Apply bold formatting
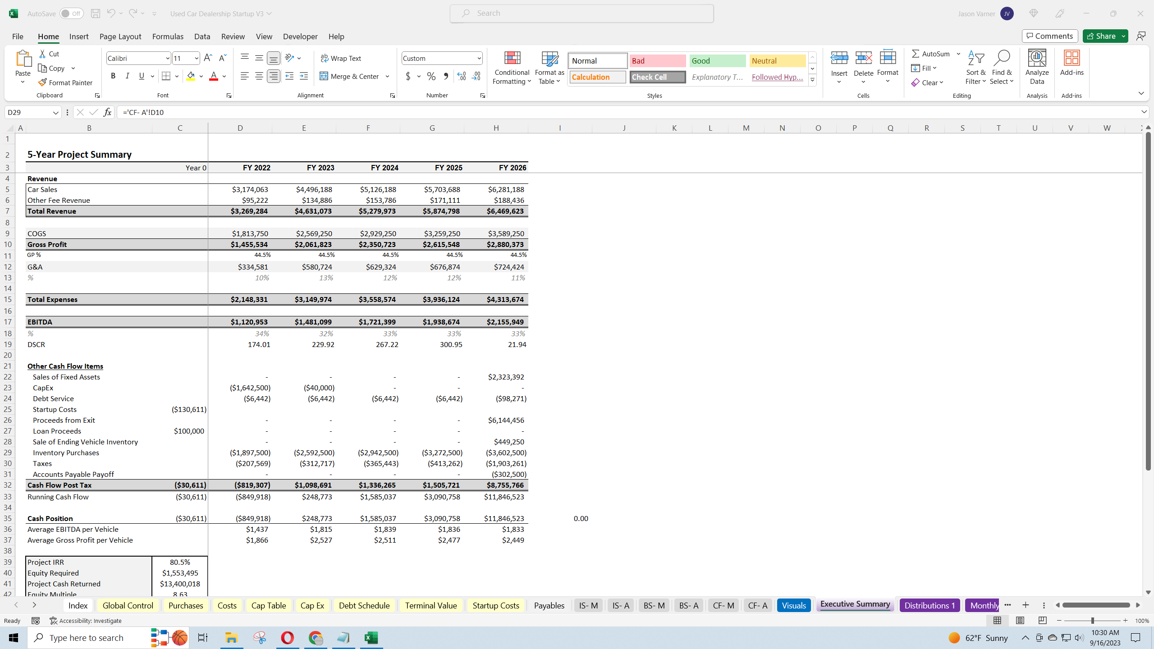This screenshot has width=1154, height=649. click(113, 76)
